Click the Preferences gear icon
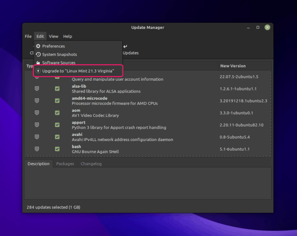 [x=38, y=46]
